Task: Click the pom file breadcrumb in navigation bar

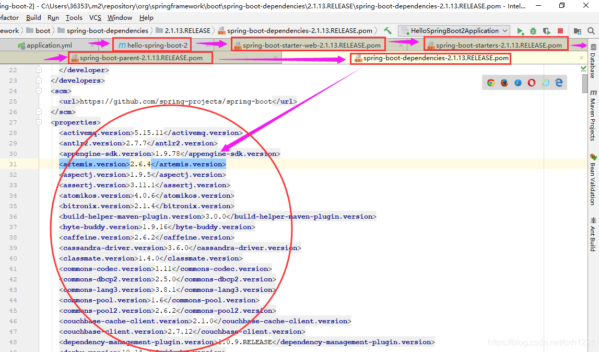Action: [295, 31]
